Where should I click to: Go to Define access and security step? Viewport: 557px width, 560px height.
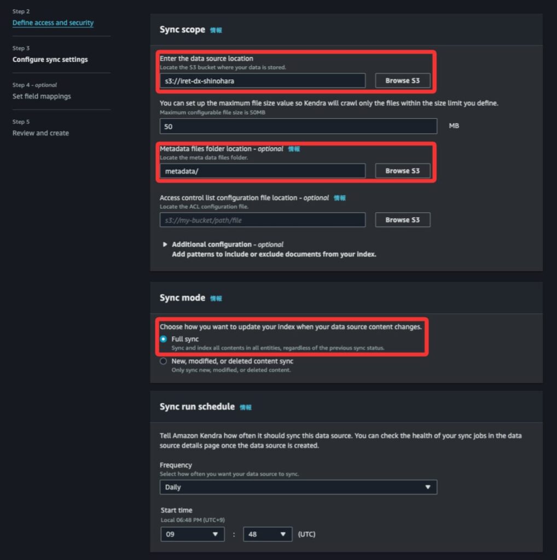(53, 23)
